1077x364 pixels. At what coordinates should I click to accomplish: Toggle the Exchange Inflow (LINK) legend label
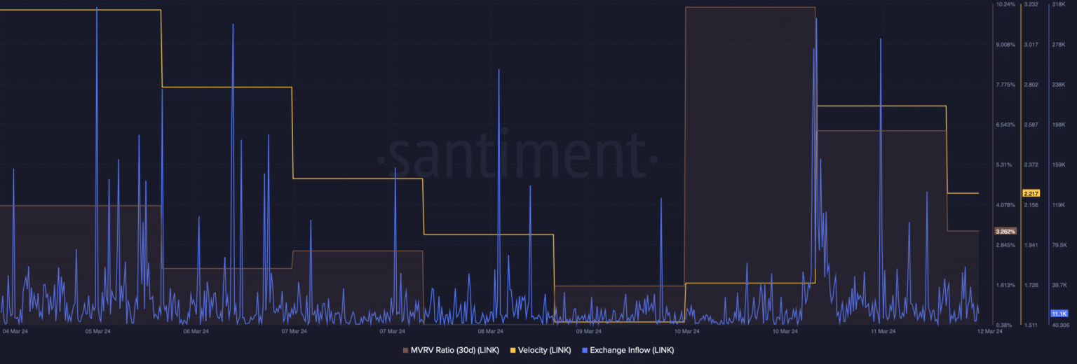click(631, 350)
